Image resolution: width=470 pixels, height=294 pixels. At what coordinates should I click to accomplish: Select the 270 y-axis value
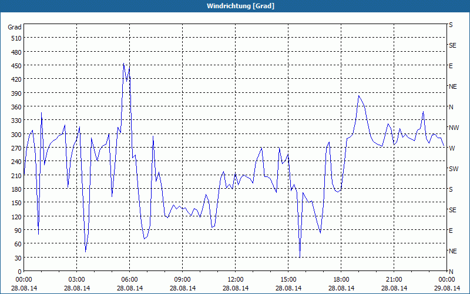pyautogui.click(x=17, y=148)
